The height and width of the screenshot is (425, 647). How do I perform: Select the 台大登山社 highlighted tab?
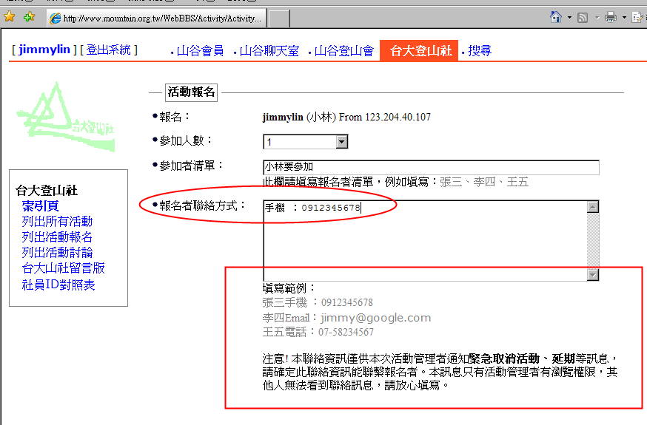(419, 51)
